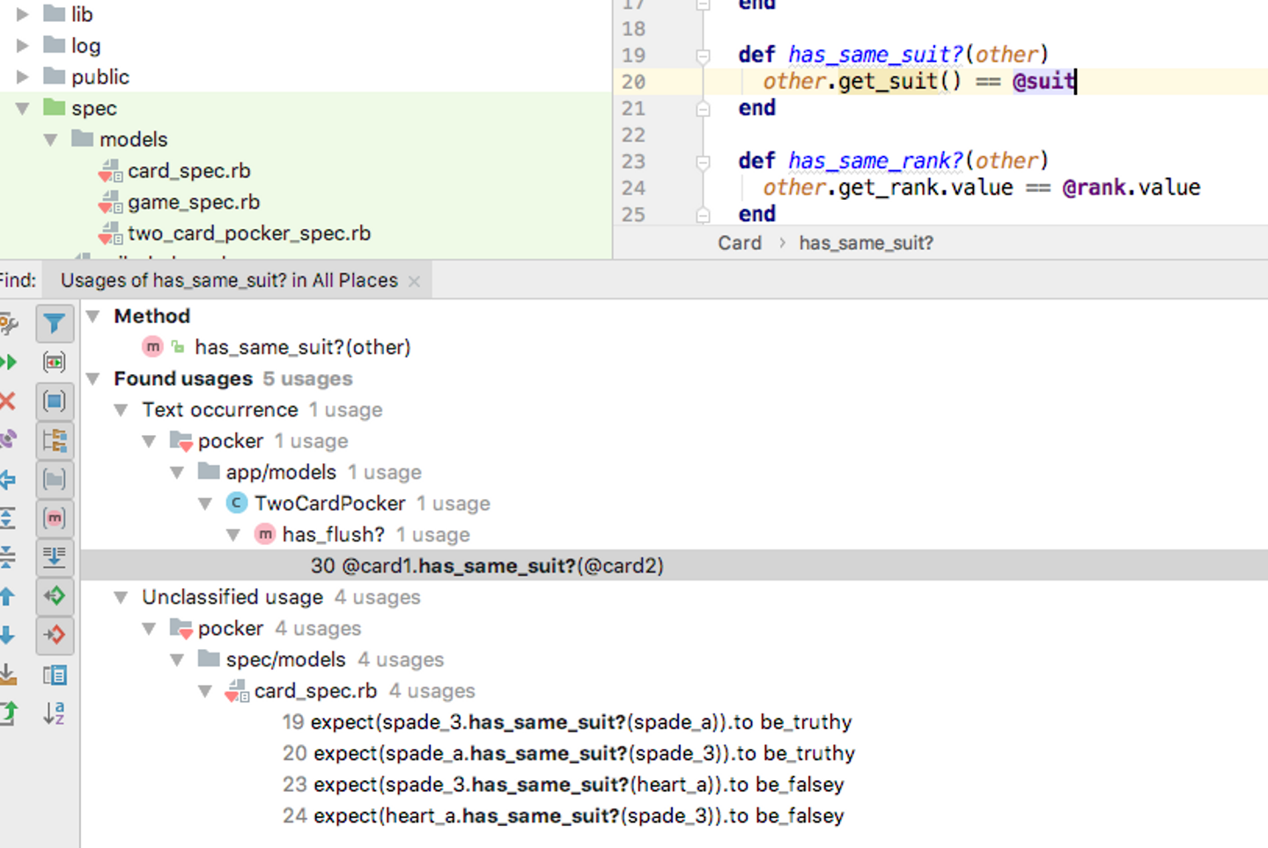
Task: Click the sort alphabetically icon
Action: pos(54,713)
